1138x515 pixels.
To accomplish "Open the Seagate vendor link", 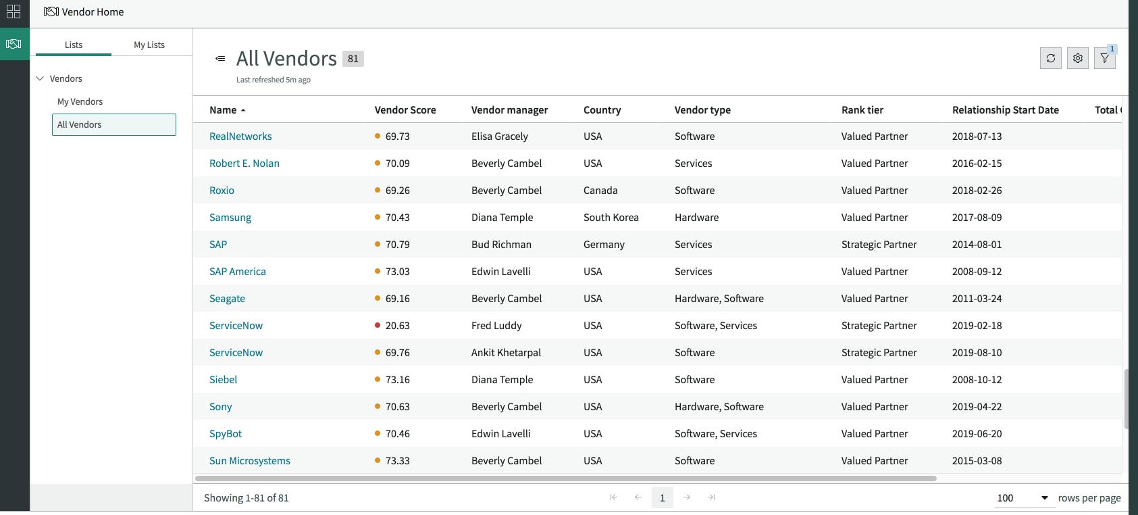I will (x=227, y=298).
